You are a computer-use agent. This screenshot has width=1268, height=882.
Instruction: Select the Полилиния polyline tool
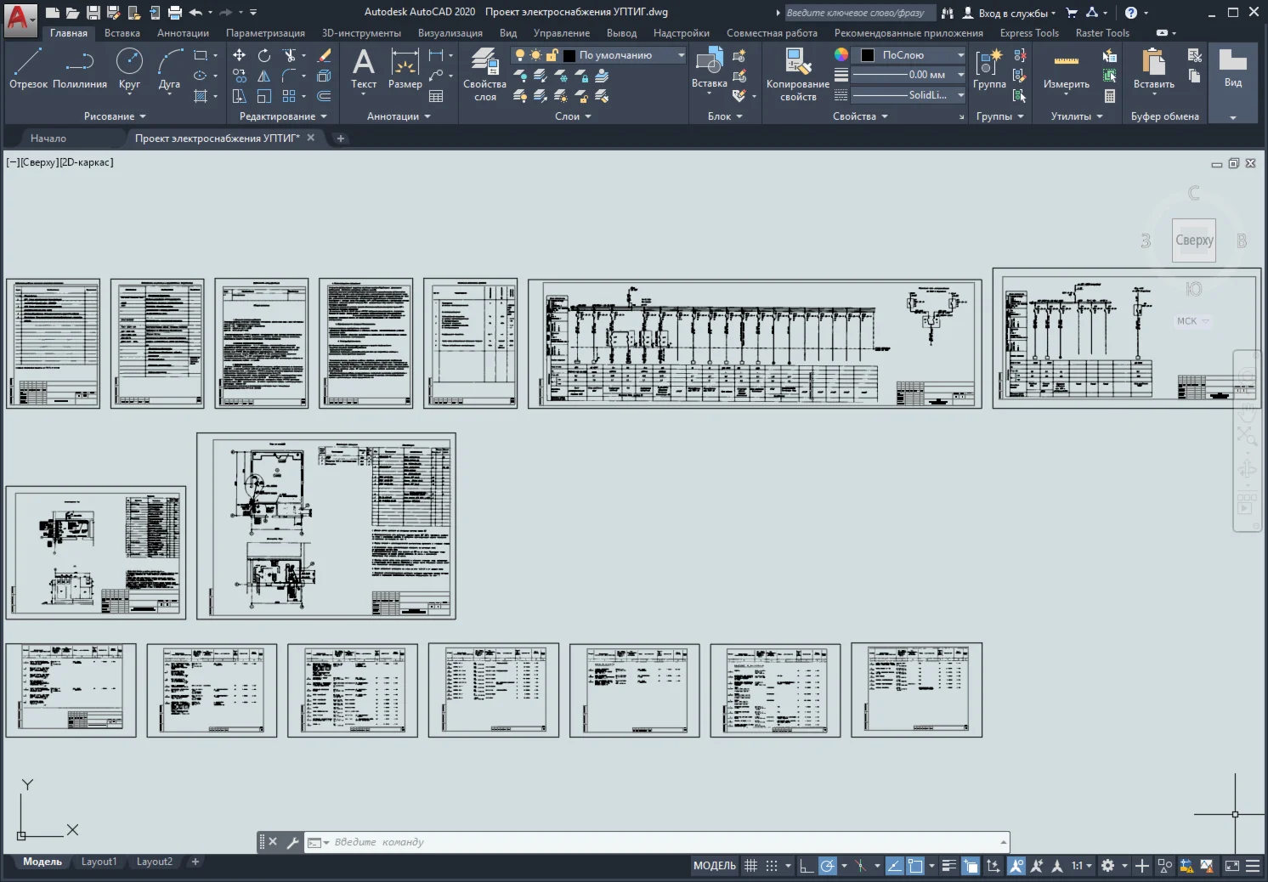pyautogui.click(x=80, y=68)
